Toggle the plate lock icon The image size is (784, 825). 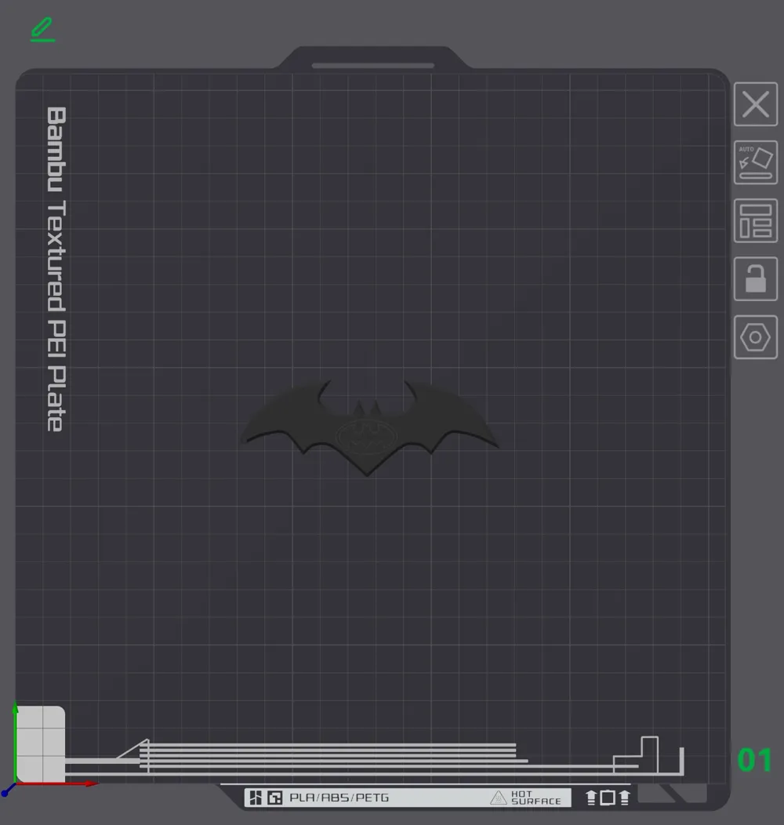(x=756, y=279)
